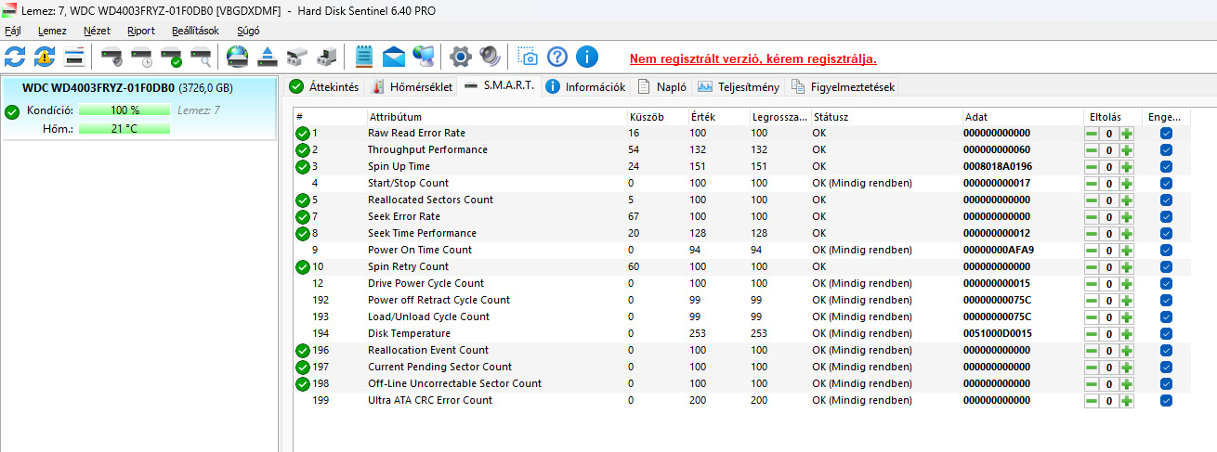Click the green plus in Disk Temperature row
The width and height of the screenshot is (1217, 452).
(x=1127, y=334)
